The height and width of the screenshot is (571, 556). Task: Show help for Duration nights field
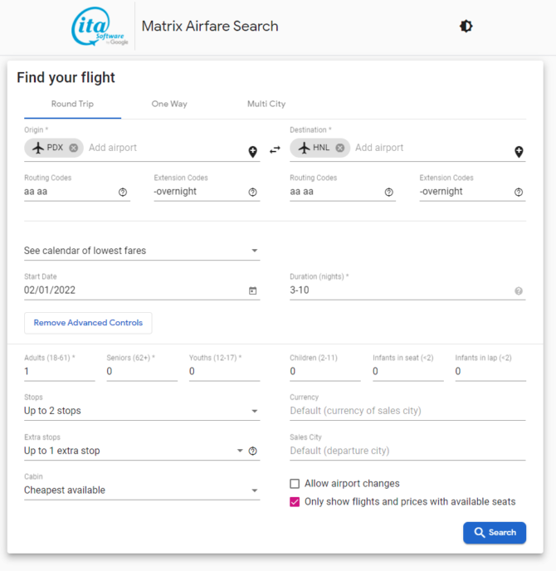[519, 291]
